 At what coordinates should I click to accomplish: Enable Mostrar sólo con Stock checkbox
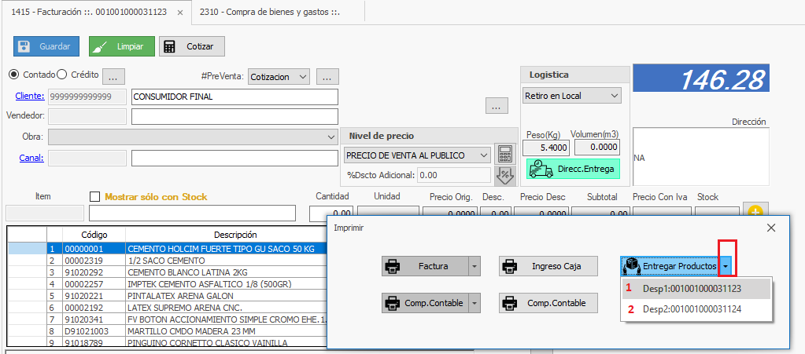(x=95, y=197)
